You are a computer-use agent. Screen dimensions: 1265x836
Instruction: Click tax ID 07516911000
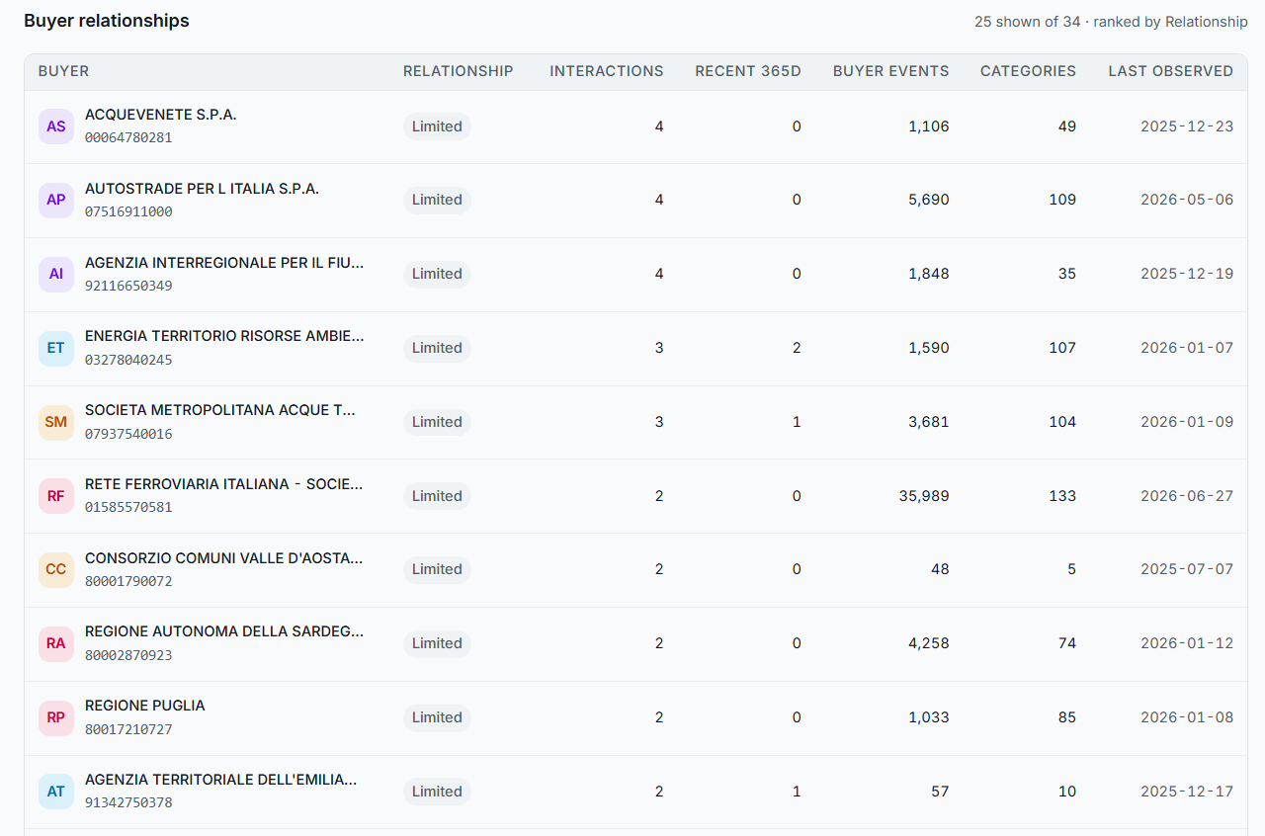(128, 212)
